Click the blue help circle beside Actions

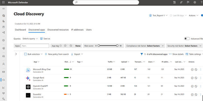coord(202,15)
